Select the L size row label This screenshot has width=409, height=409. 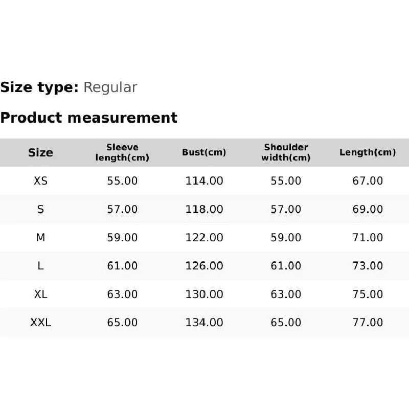(40, 266)
